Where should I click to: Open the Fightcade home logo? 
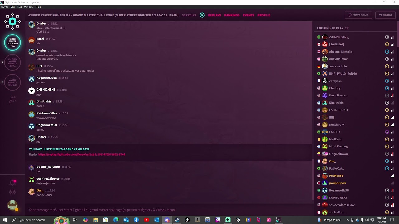point(12,21)
